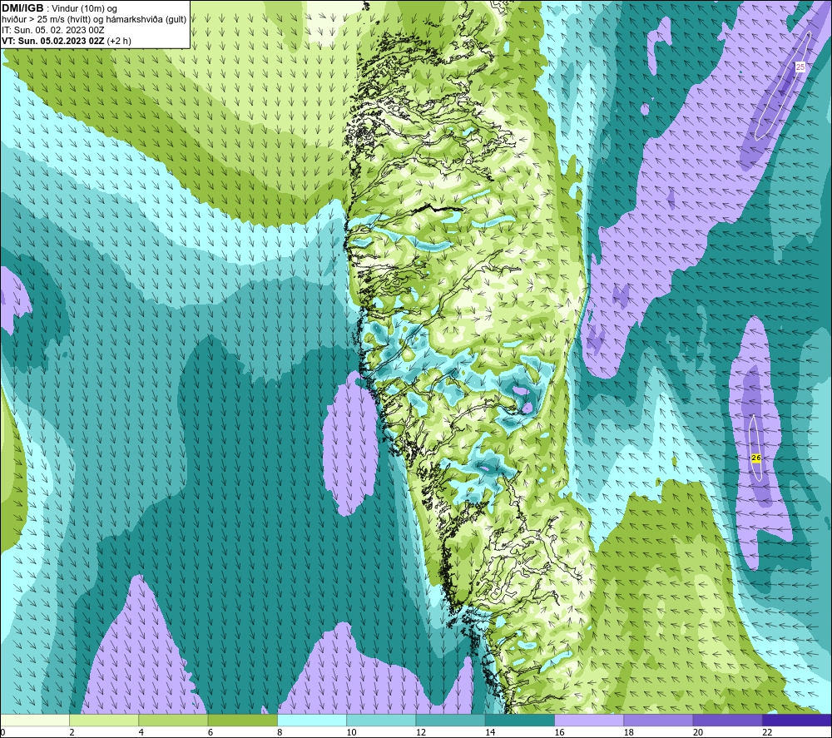Click the 'Vindur (10m) og' heading text
Image resolution: width=832 pixels, height=738 pixels.
pyautogui.click(x=84, y=8)
